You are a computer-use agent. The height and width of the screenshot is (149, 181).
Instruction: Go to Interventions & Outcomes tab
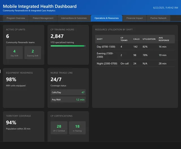click(x=74, y=18)
